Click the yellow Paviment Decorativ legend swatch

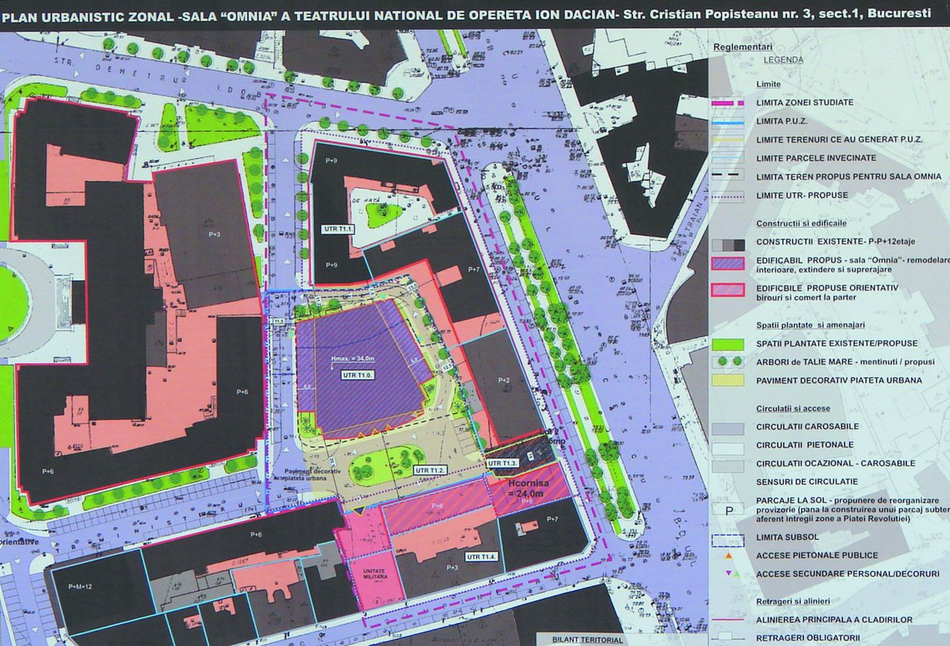[728, 380]
